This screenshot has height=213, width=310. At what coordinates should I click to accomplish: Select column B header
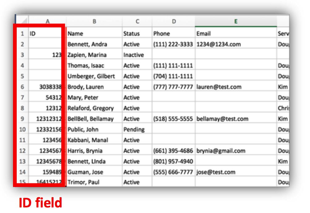(94, 21)
